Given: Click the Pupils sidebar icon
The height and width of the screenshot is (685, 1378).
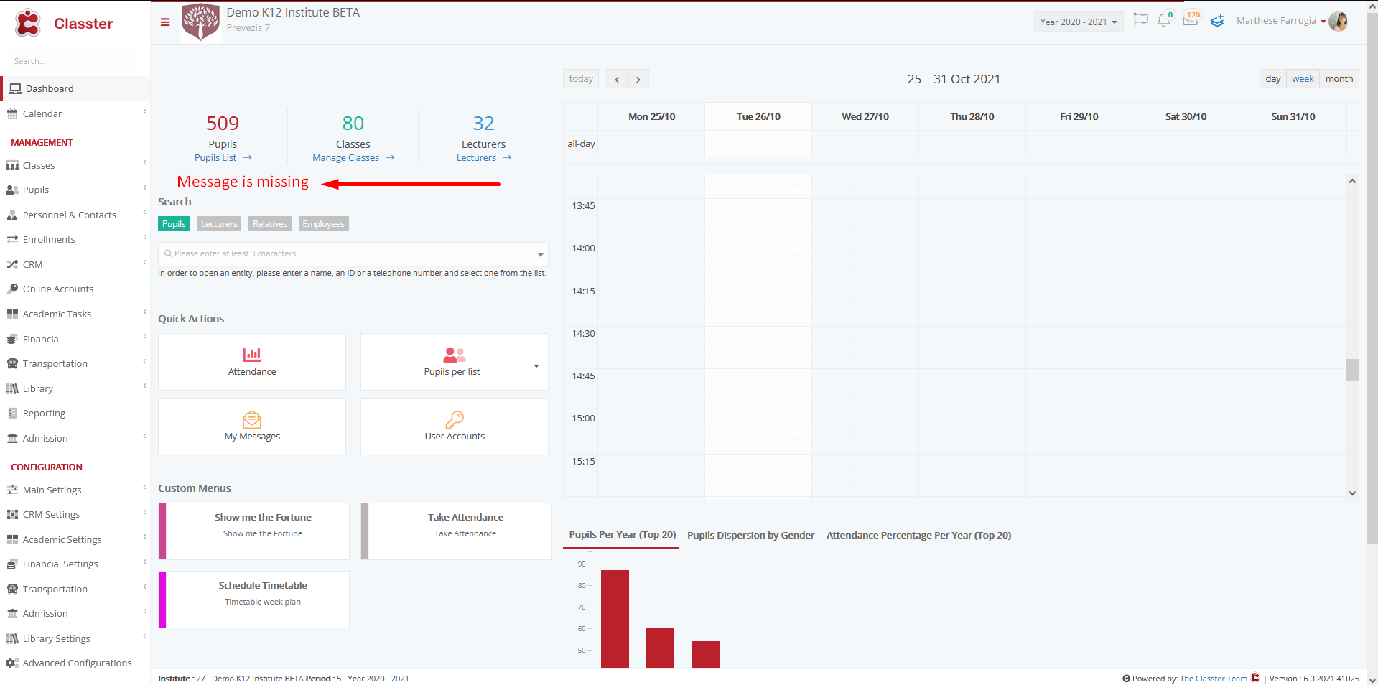Looking at the screenshot, I should [12, 190].
